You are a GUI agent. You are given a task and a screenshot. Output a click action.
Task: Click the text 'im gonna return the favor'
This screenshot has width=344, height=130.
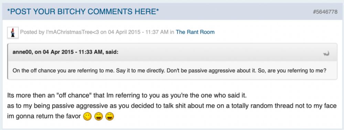(44, 116)
